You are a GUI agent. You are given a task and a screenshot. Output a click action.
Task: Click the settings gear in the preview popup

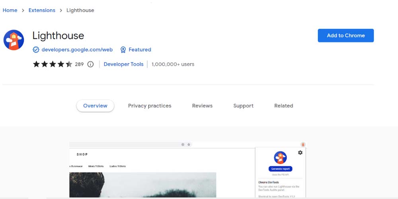click(x=300, y=152)
